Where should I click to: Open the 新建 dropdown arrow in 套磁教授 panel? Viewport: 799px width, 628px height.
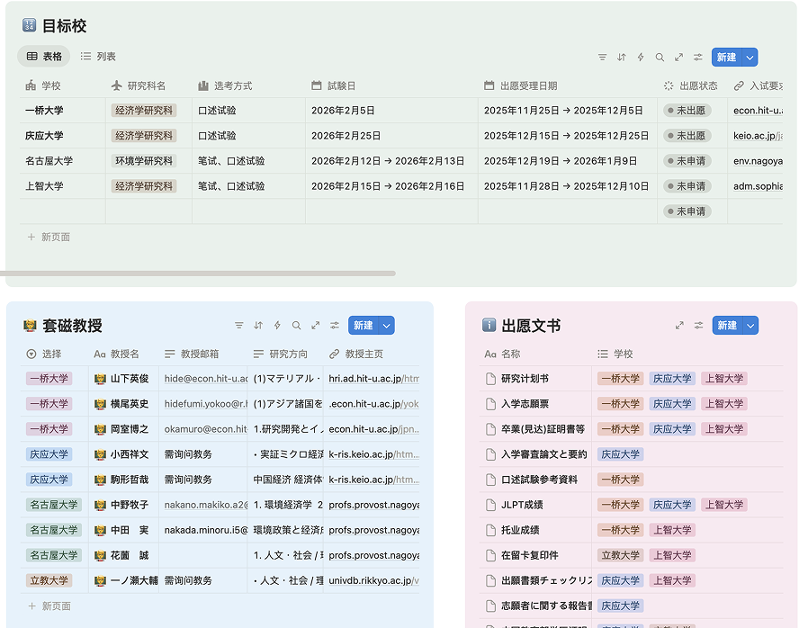click(386, 325)
